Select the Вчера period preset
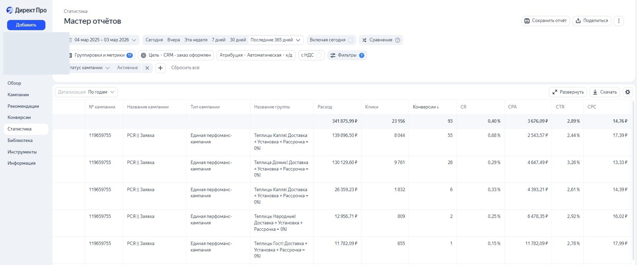 (x=173, y=40)
